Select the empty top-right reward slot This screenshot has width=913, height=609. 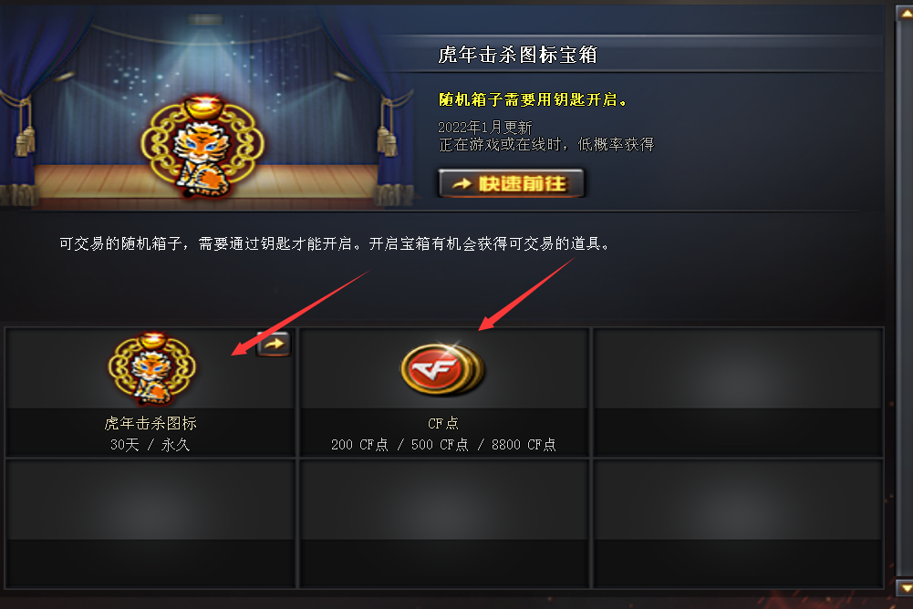[738, 392]
